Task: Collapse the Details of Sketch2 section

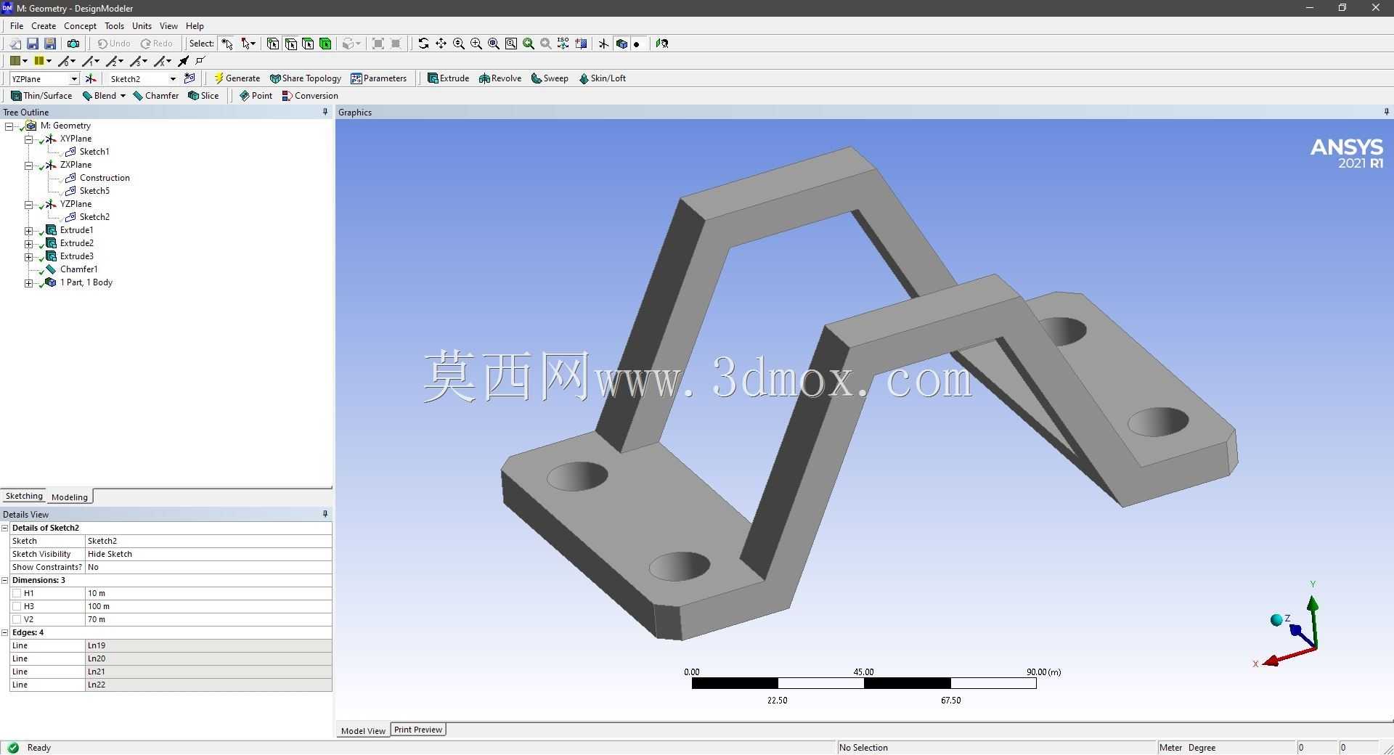Action: click(5, 528)
